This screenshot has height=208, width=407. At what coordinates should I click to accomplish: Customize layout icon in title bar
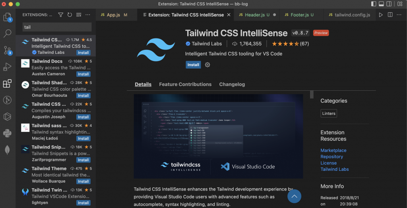pyautogui.click(x=400, y=4)
